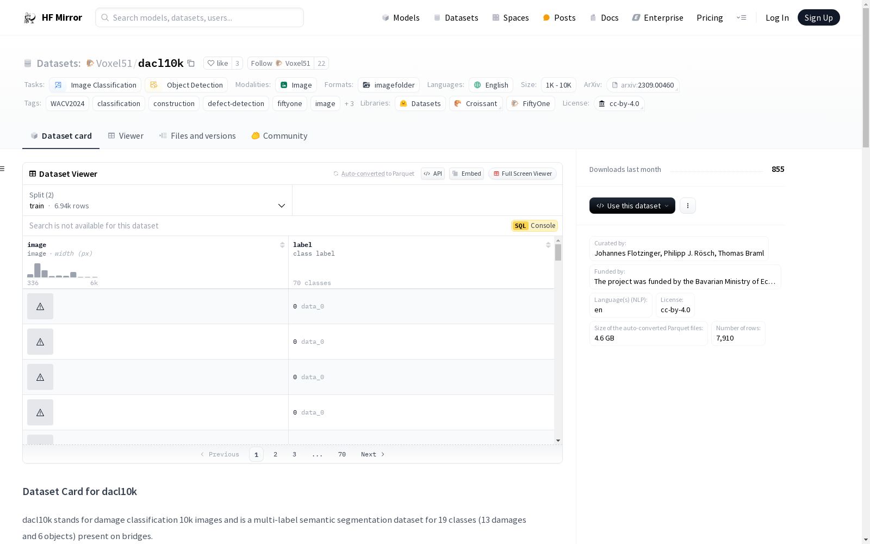The width and height of the screenshot is (870, 544).
Task: Open the arxiv:2309.00460 paper tag
Action: (643, 85)
